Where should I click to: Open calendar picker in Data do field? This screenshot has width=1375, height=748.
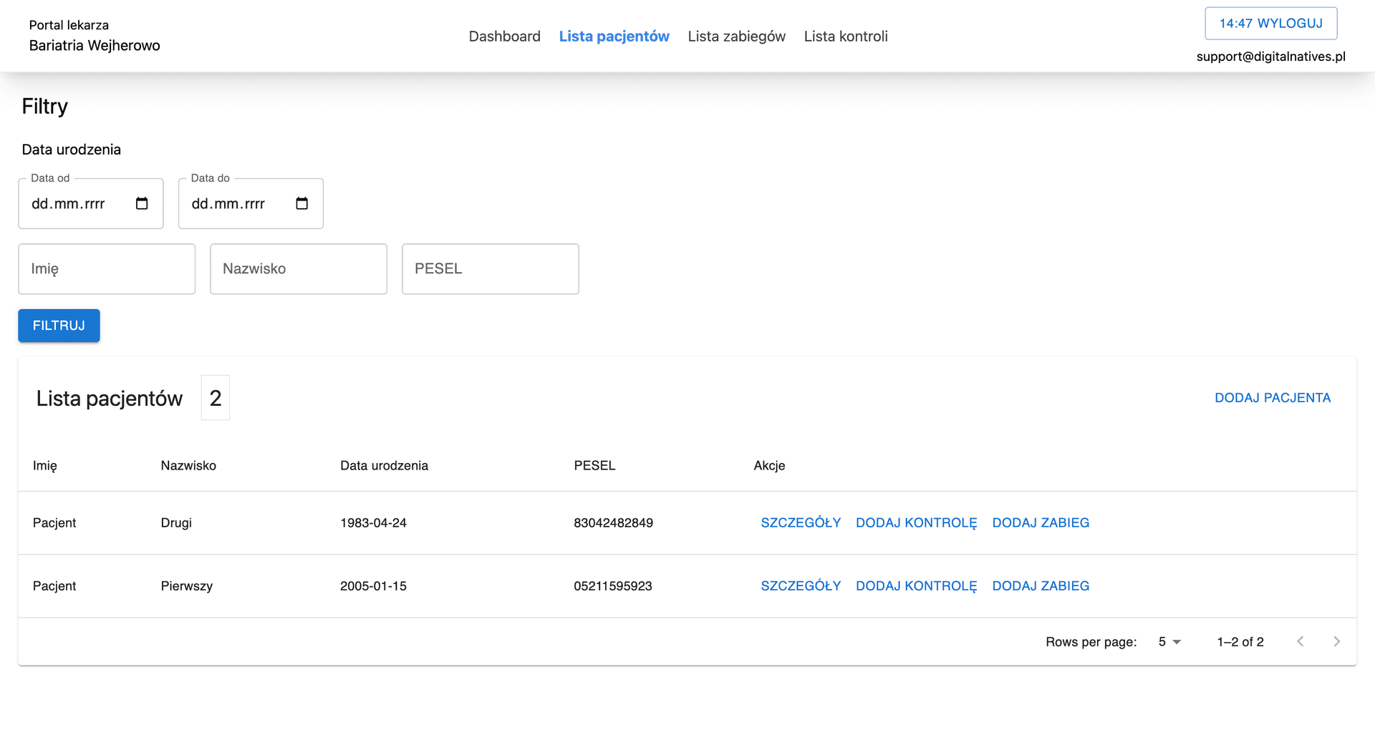click(301, 204)
